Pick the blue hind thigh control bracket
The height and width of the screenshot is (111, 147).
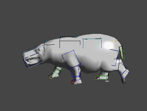pyautogui.click(x=115, y=58)
